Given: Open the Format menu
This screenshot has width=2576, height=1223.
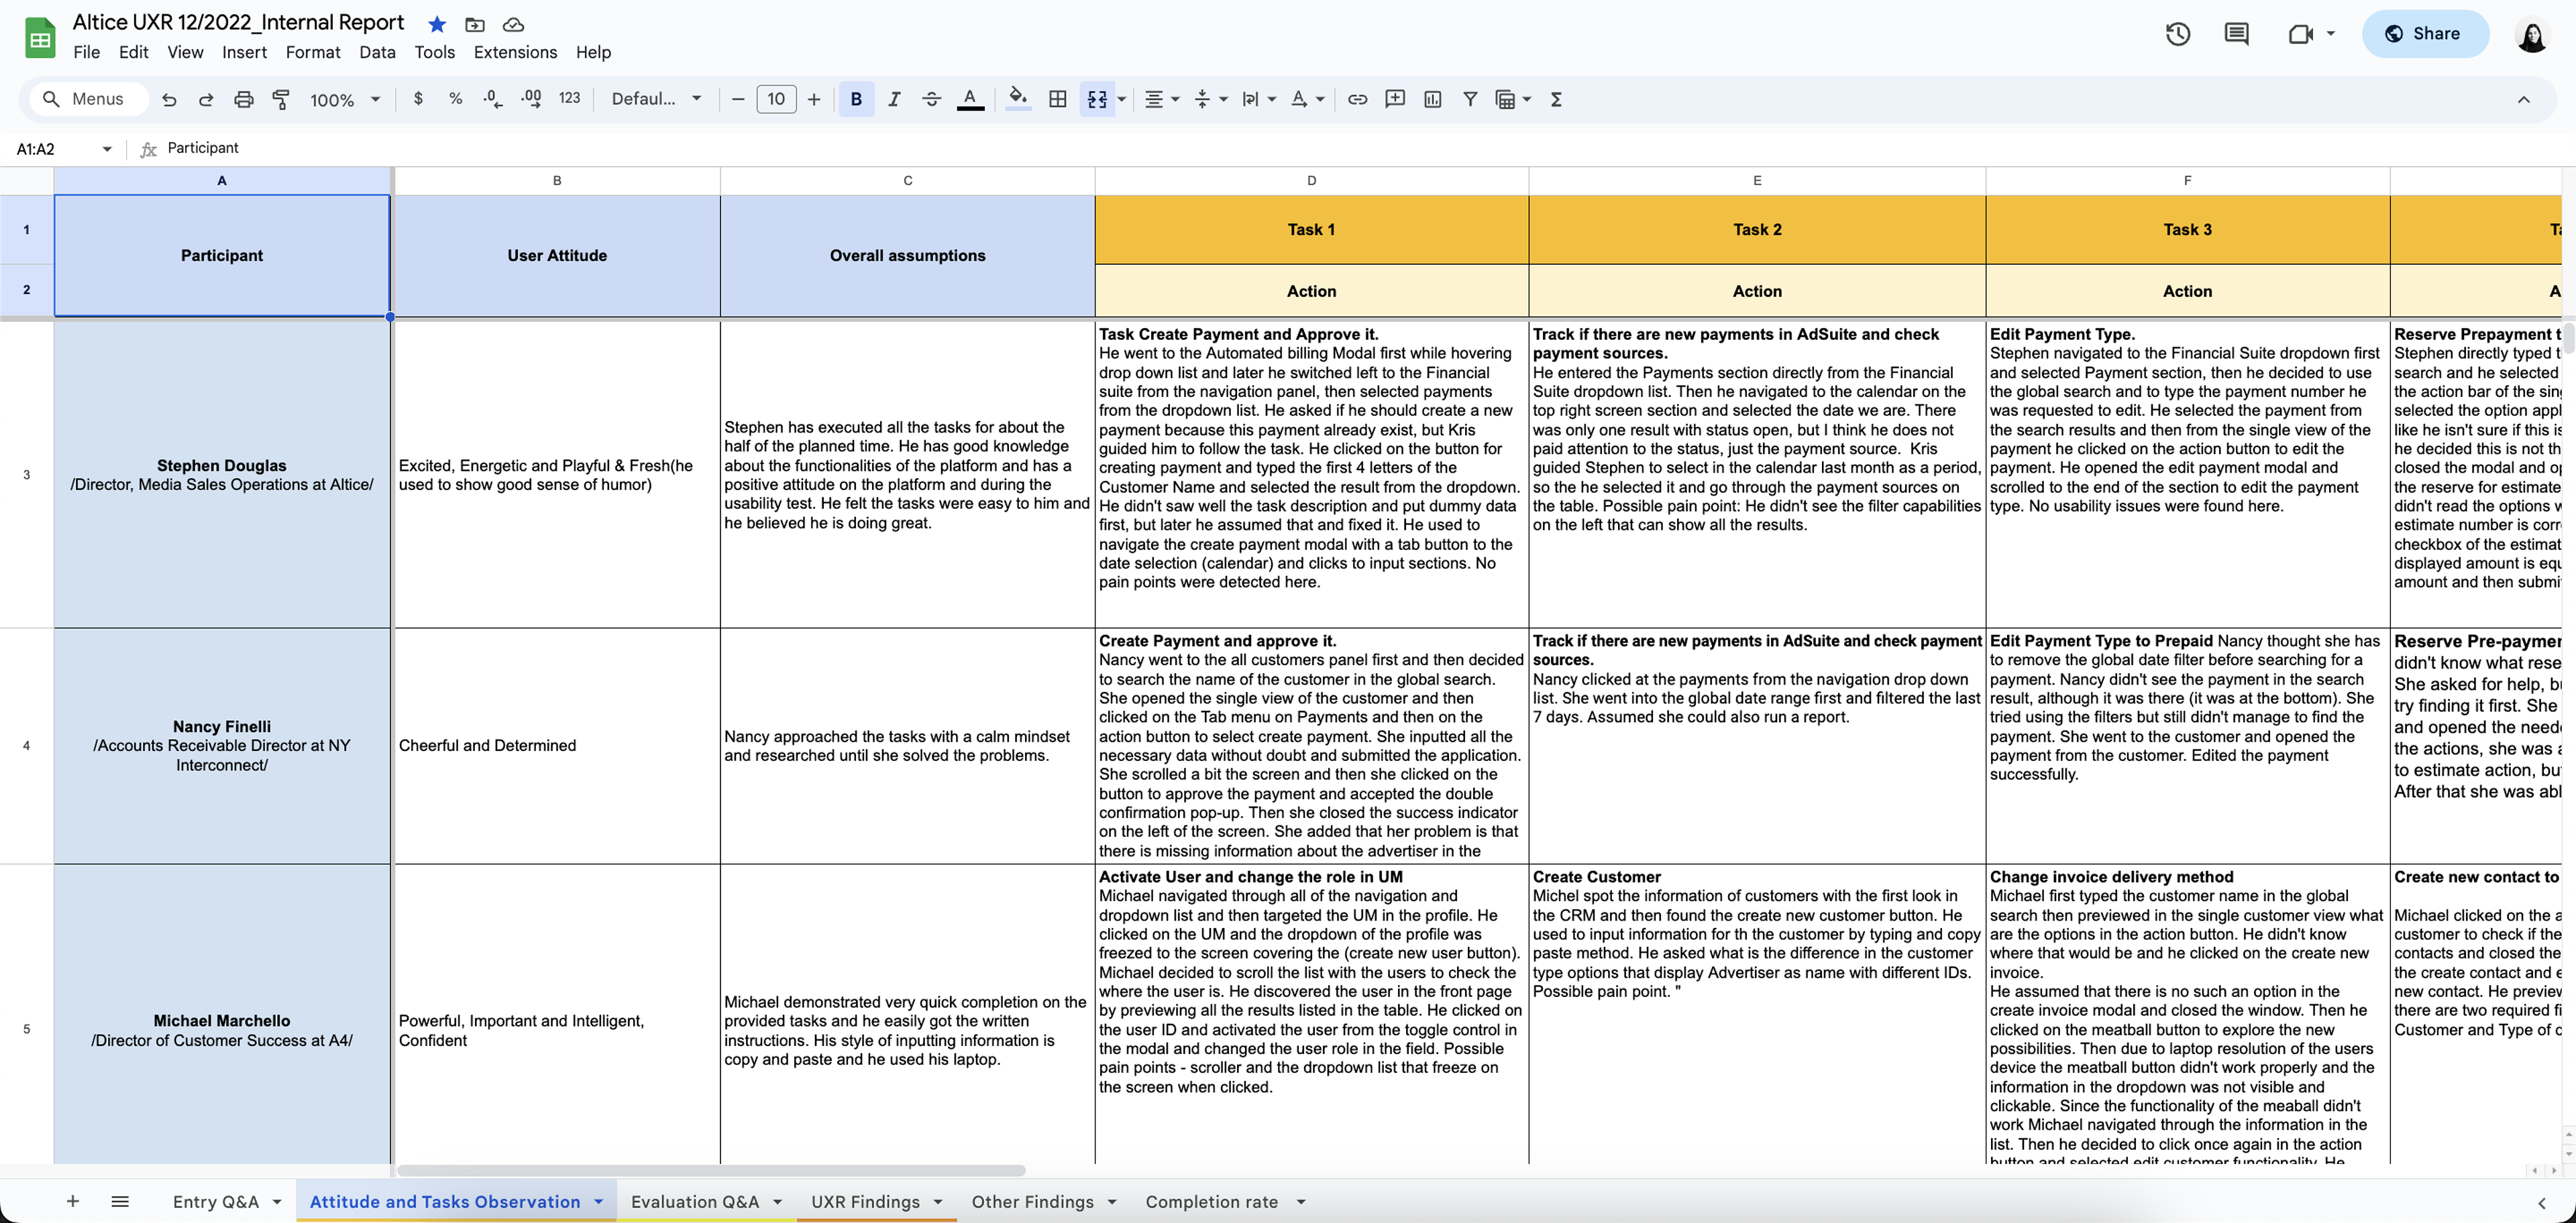Looking at the screenshot, I should pyautogui.click(x=313, y=52).
